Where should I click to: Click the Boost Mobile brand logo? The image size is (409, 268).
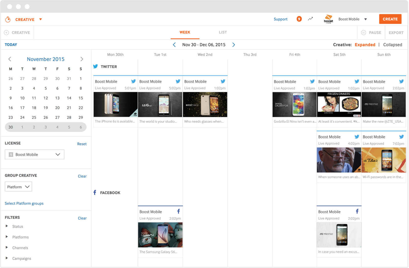coord(328,19)
